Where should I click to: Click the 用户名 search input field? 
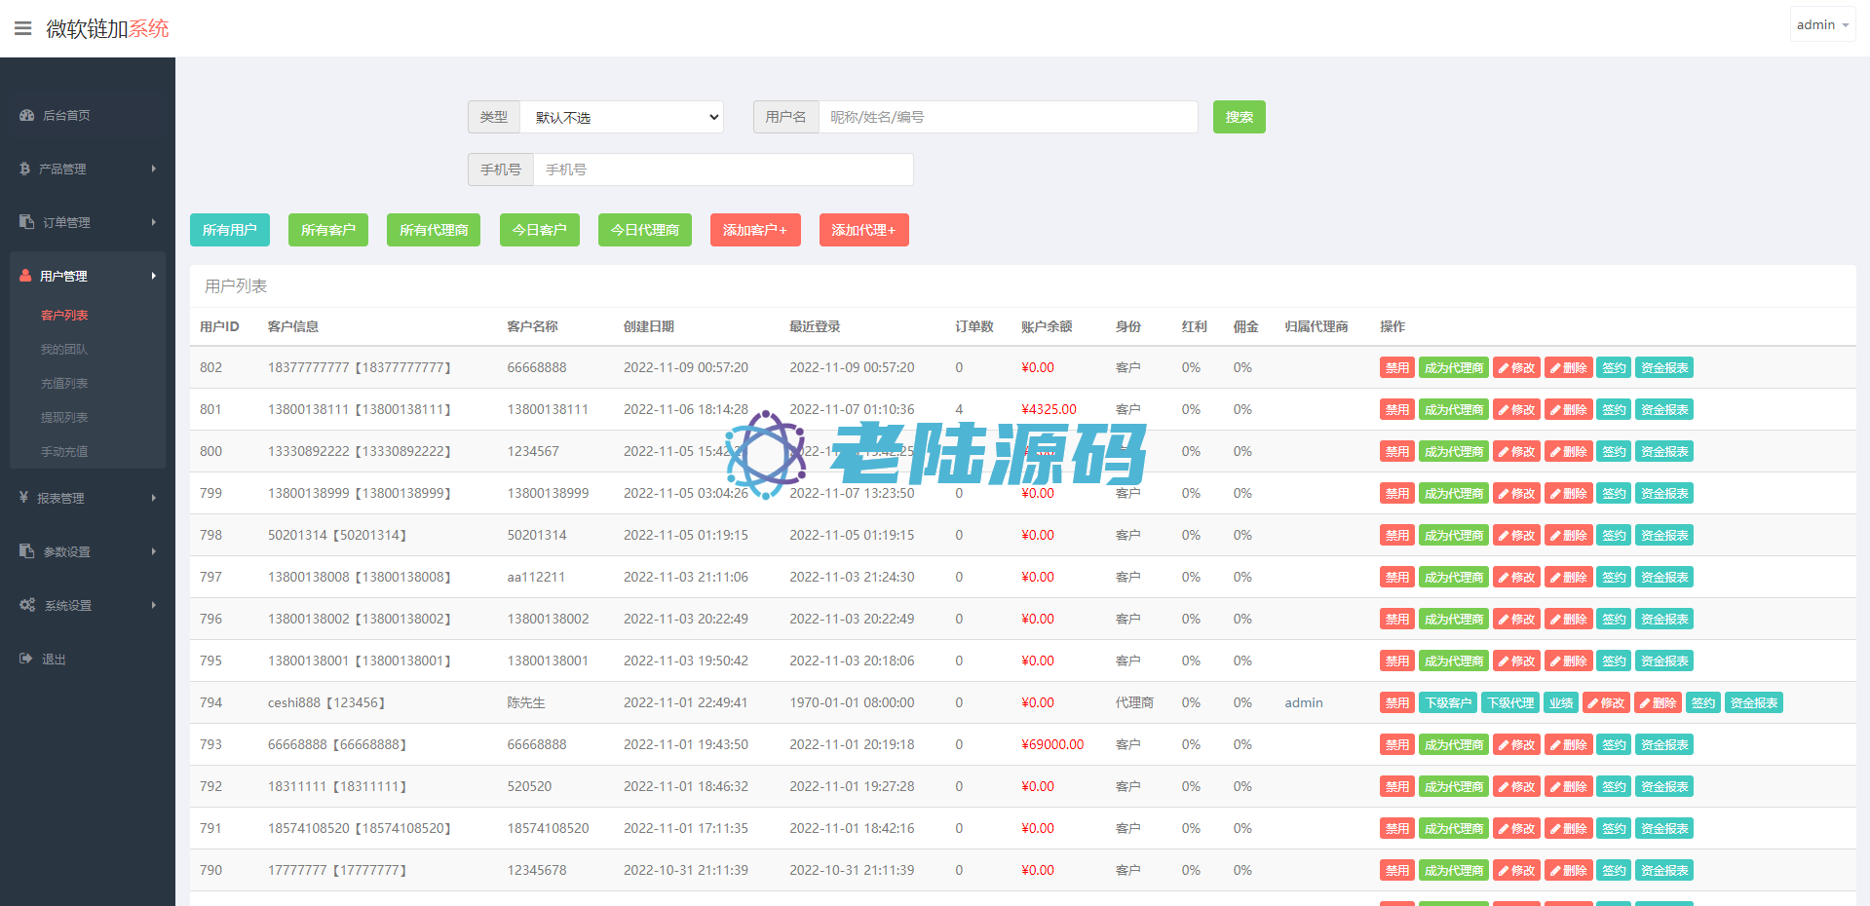(1008, 117)
